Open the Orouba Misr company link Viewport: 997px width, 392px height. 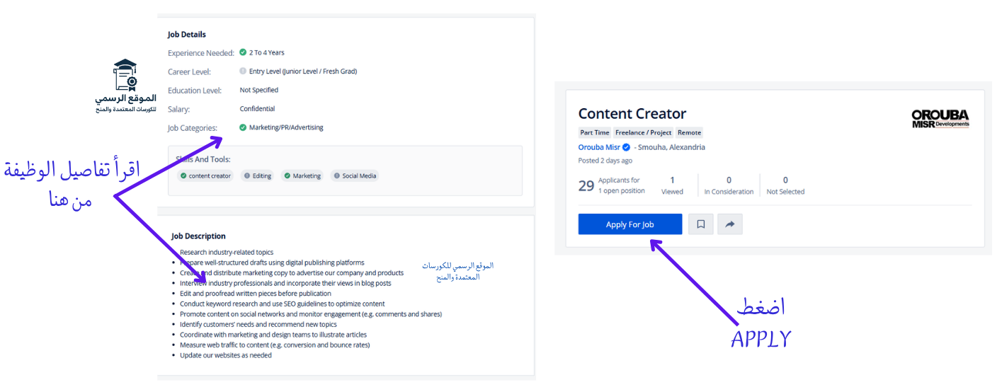point(598,148)
